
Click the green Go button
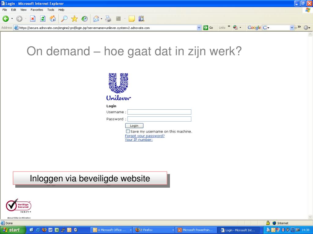click(x=208, y=28)
